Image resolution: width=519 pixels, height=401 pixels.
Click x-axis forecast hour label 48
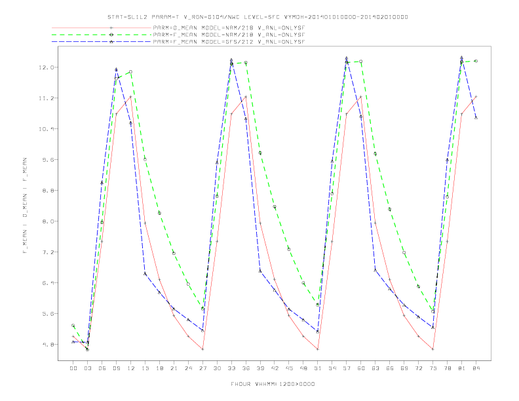(303, 368)
